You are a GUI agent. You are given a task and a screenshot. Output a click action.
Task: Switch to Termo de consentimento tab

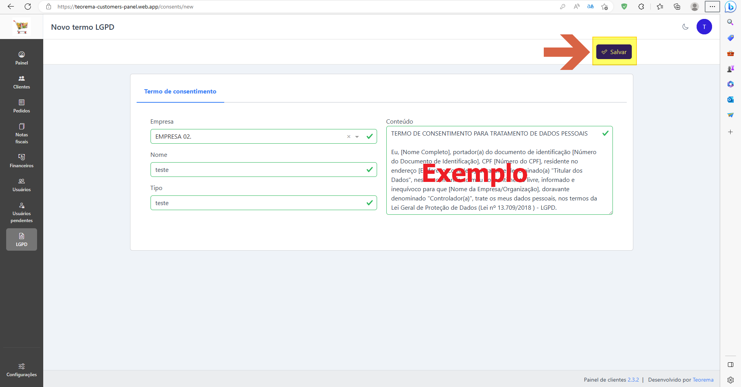pos(180,92)
